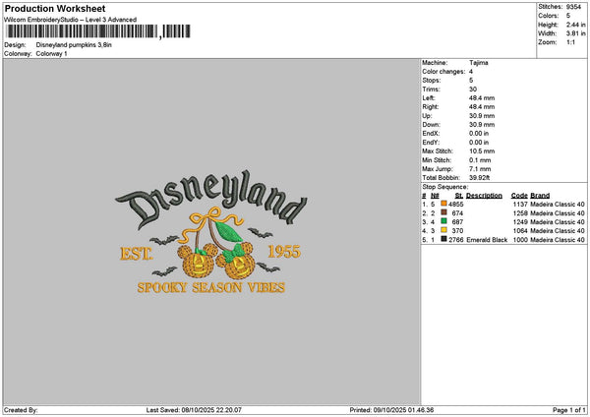590x417 pixels.
Task: Click the Machine value Tajima
Action: (x=479, y=63)
